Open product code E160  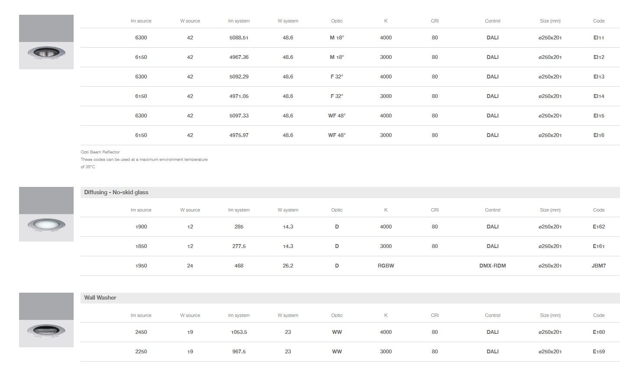[598, 332]
